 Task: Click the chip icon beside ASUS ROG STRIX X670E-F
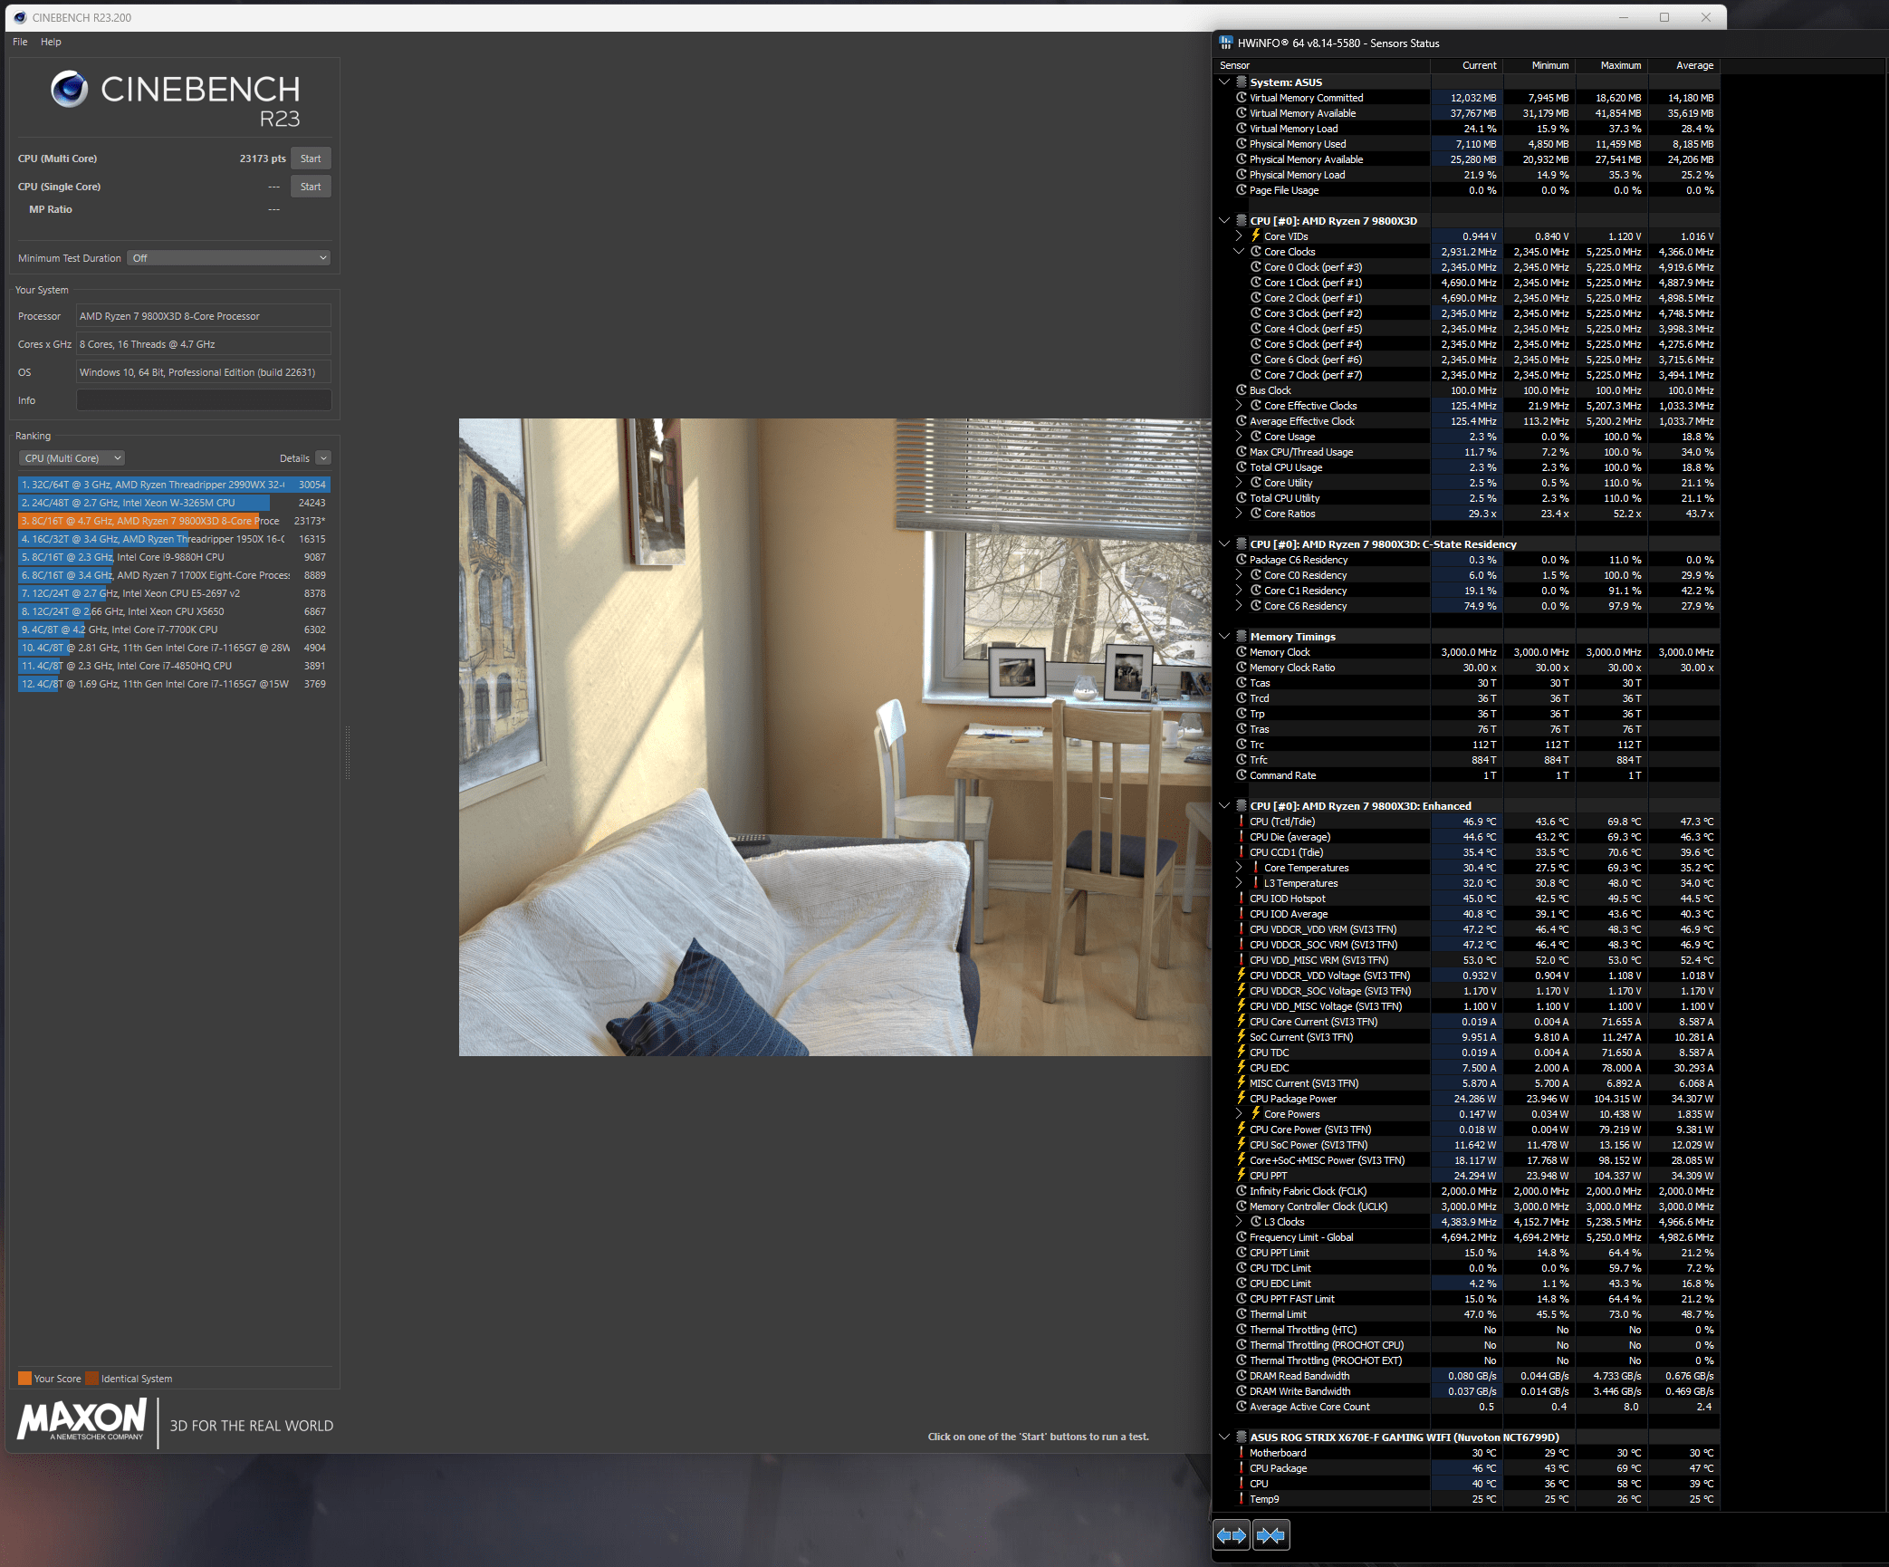[1242, 1437]
